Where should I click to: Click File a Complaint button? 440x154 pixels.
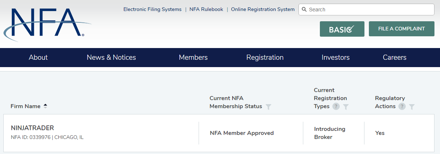click(x=401, y=29)
